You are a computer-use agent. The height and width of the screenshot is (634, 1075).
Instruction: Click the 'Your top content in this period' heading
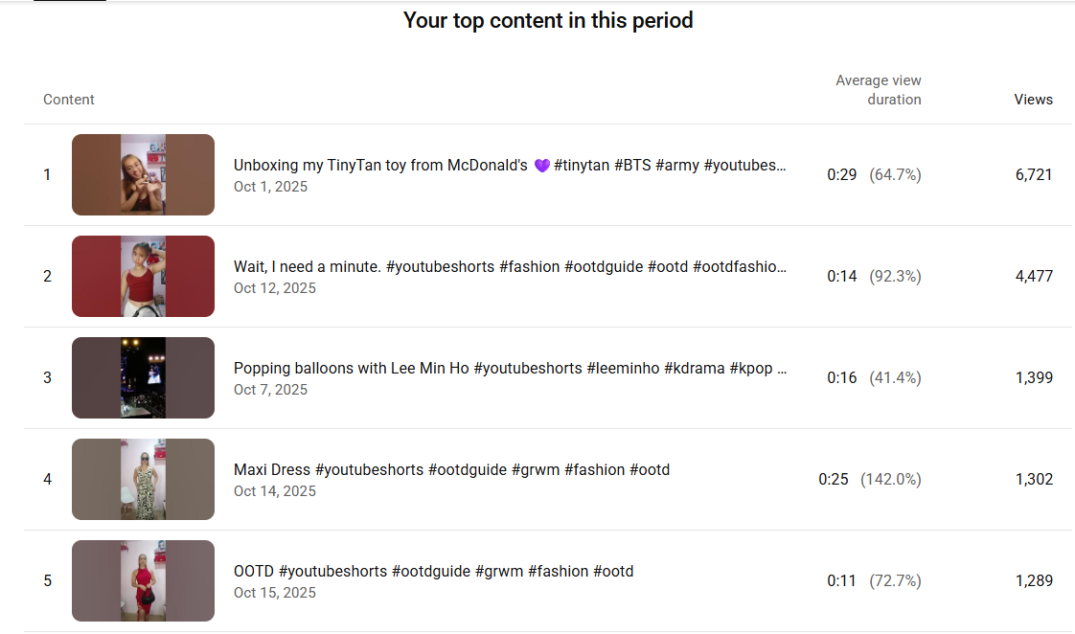[548, 20]
